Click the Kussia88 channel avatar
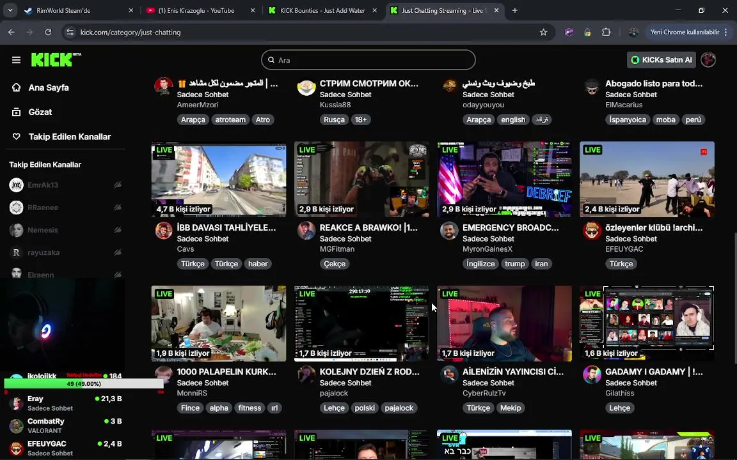The height and width of the screenshot is (460, 737). 306,86
